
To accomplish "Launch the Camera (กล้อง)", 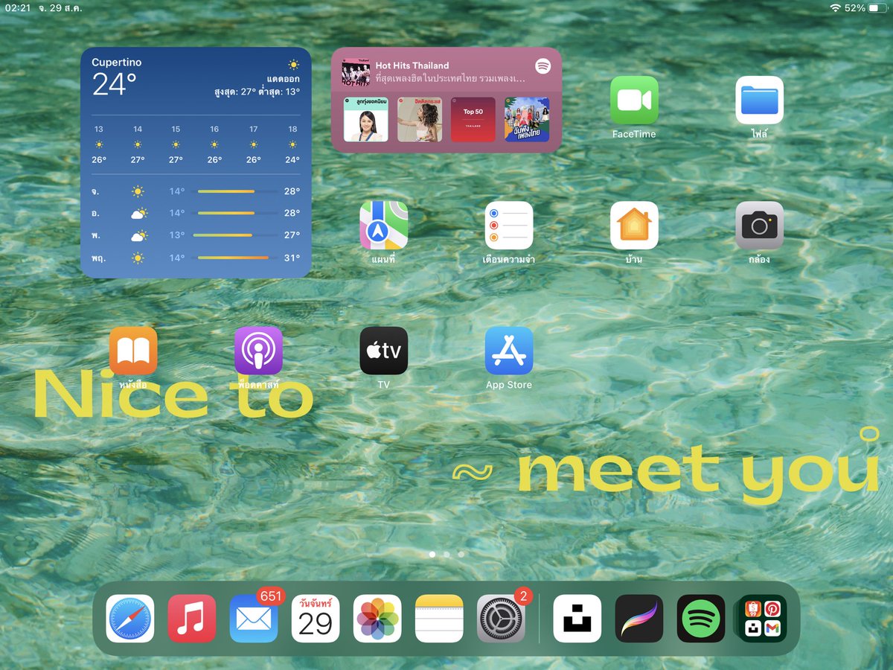I will click(x=759, y=225).
